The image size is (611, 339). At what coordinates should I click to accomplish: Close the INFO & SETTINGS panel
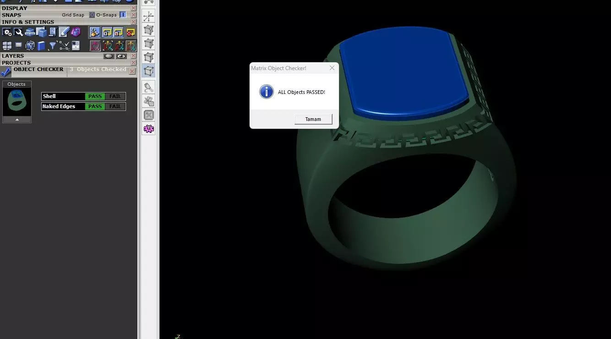coord(133,22)
